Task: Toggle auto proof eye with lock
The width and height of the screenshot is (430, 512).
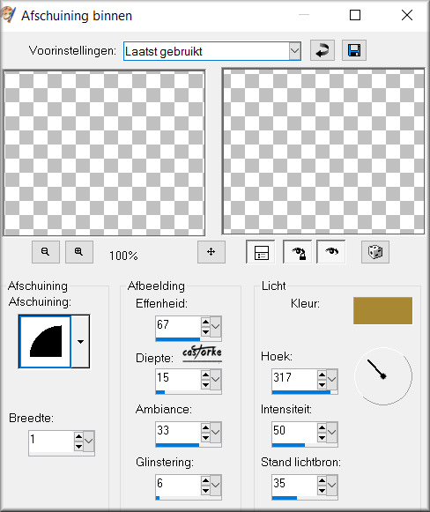Action: [x=298, y=252]
